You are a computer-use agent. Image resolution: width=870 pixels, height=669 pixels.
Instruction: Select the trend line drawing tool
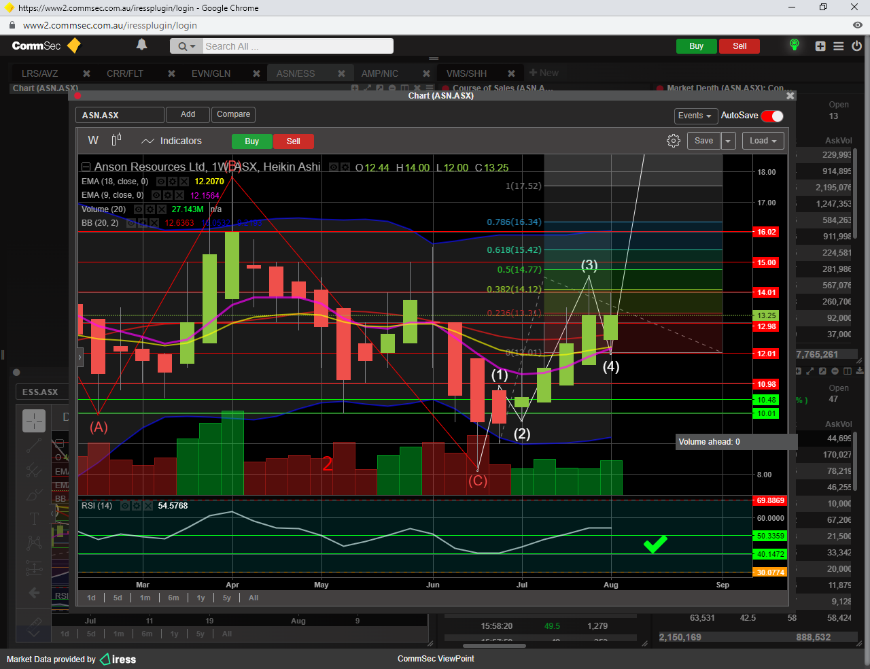point(34,445)
